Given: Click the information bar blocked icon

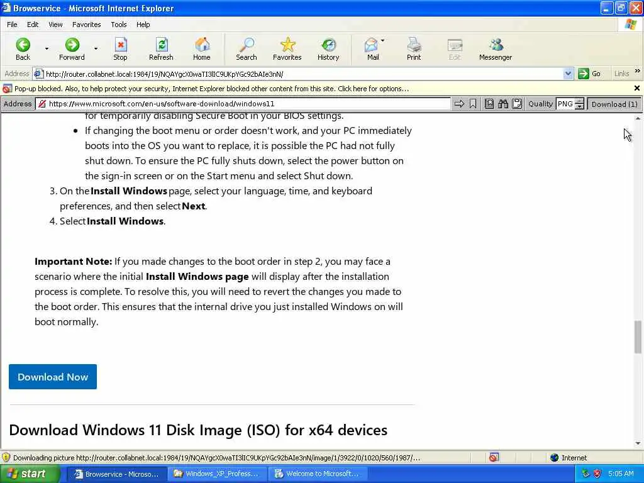Looking at the screenshot, I should pyautogui.click(x=7, y=89).
